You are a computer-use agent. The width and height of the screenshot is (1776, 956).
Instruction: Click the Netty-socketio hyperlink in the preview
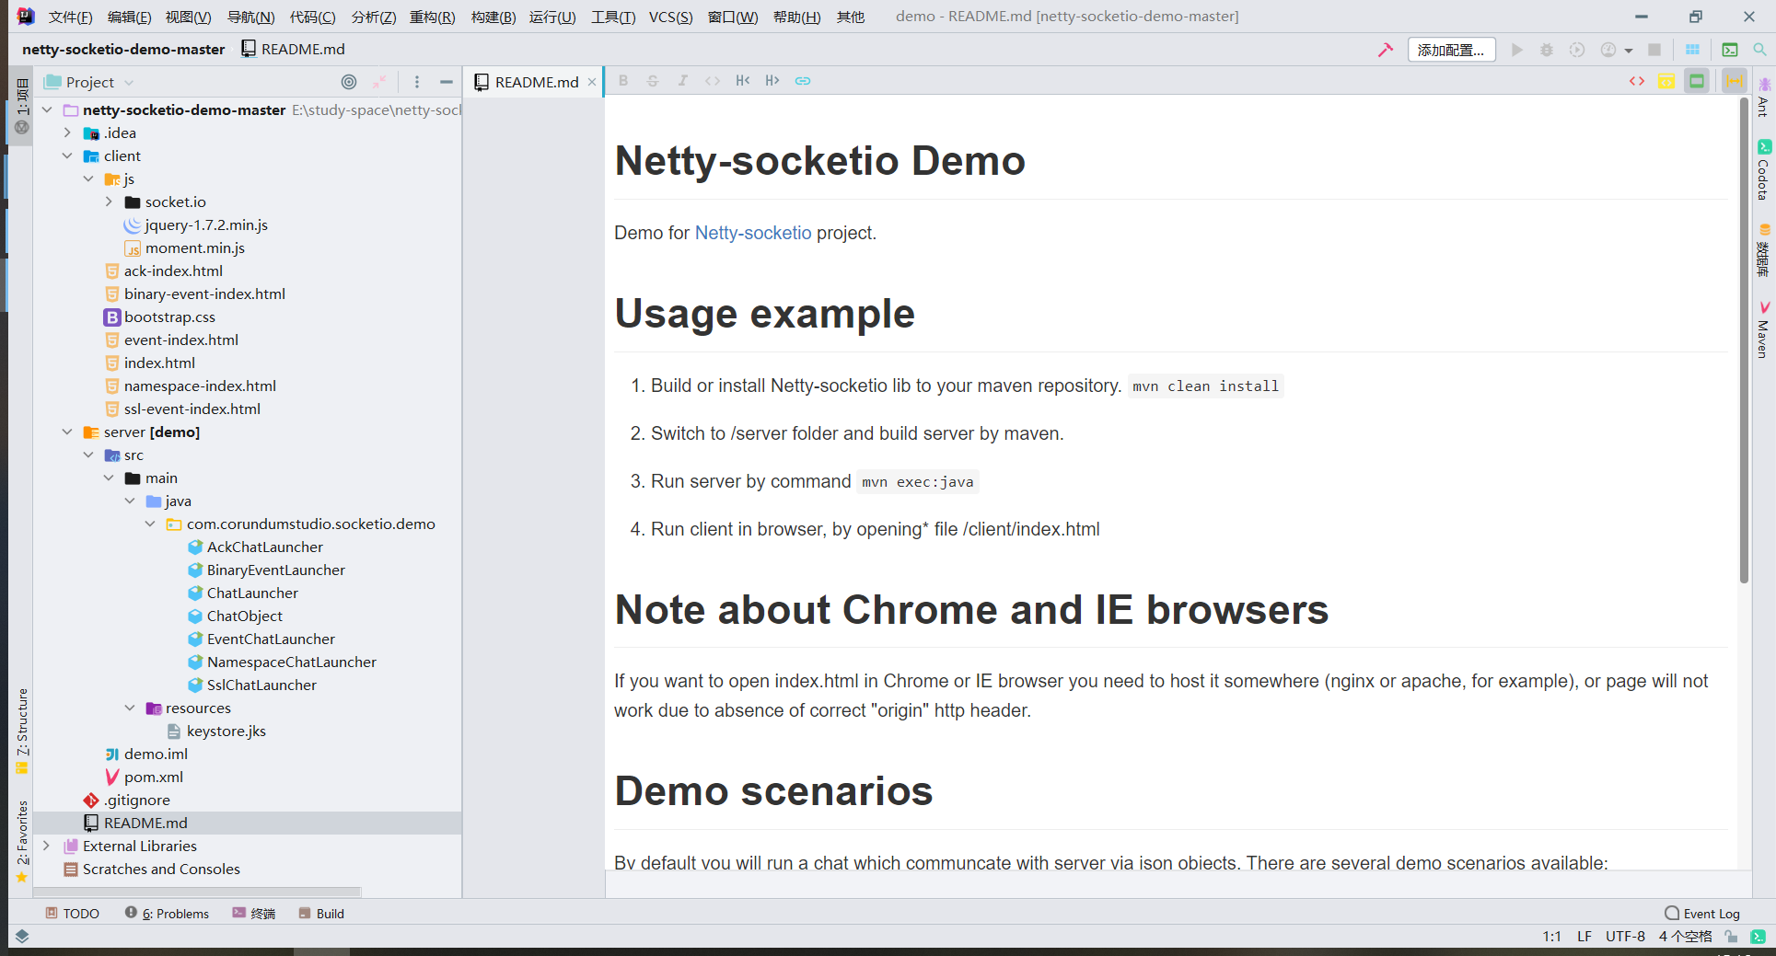tap(753, 233)
